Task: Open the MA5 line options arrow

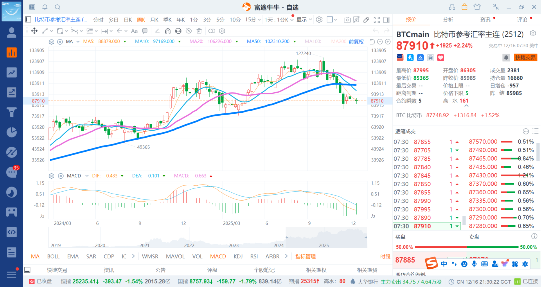Action: 125,42
